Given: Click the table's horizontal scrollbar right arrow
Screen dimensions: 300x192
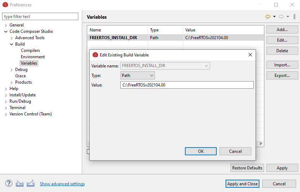Looking at the screenshot, I should (261, 144).
